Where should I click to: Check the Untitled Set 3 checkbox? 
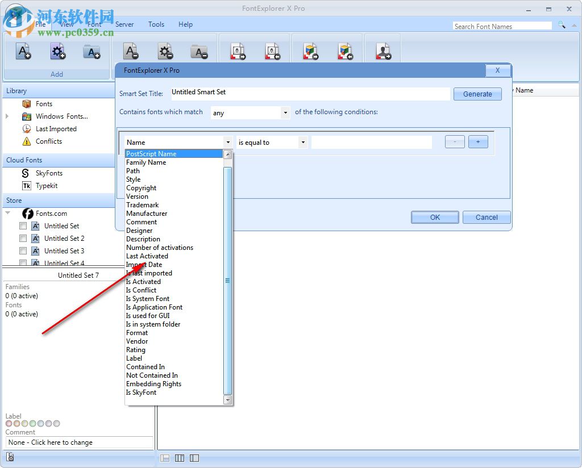(23, 251)
